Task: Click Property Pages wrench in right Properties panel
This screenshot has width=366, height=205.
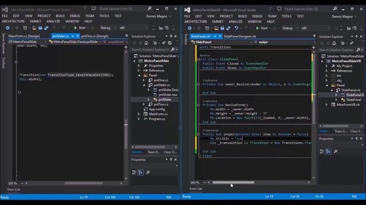Action: pos(336,151)
